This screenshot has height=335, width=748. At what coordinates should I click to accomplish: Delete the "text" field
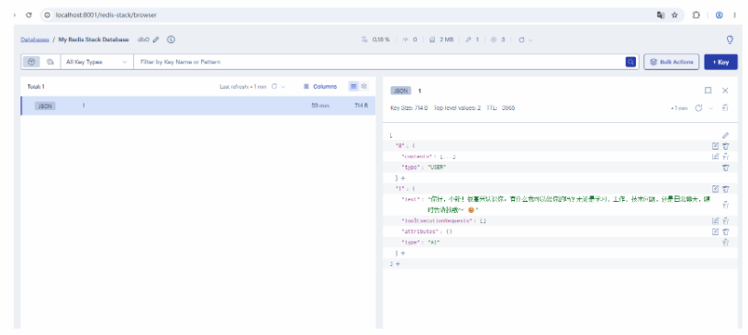coord(726,205)
